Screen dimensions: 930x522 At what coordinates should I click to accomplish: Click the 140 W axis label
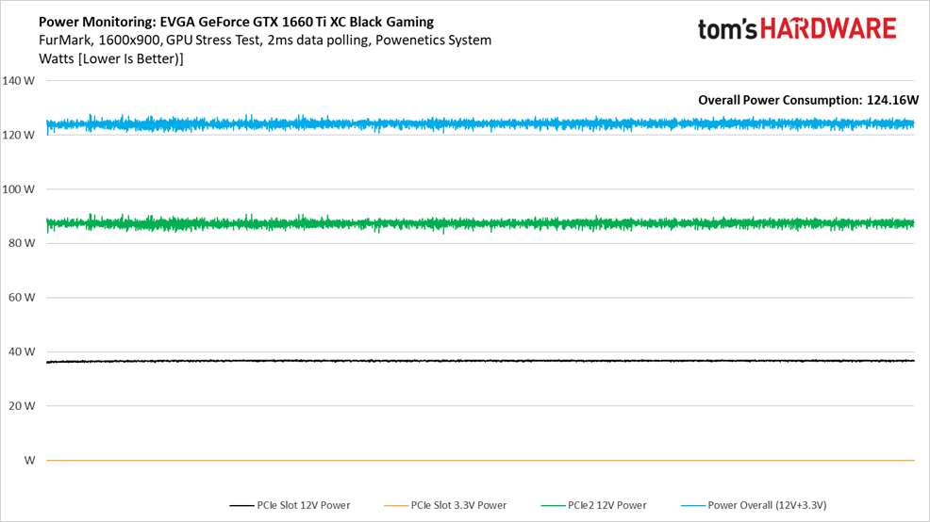click(x=18, y=81)
